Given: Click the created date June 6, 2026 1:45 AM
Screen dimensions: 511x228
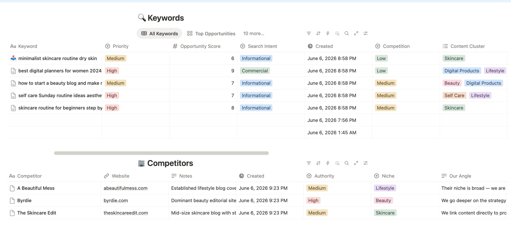Looking at the screenshot, I should point(332,133).
